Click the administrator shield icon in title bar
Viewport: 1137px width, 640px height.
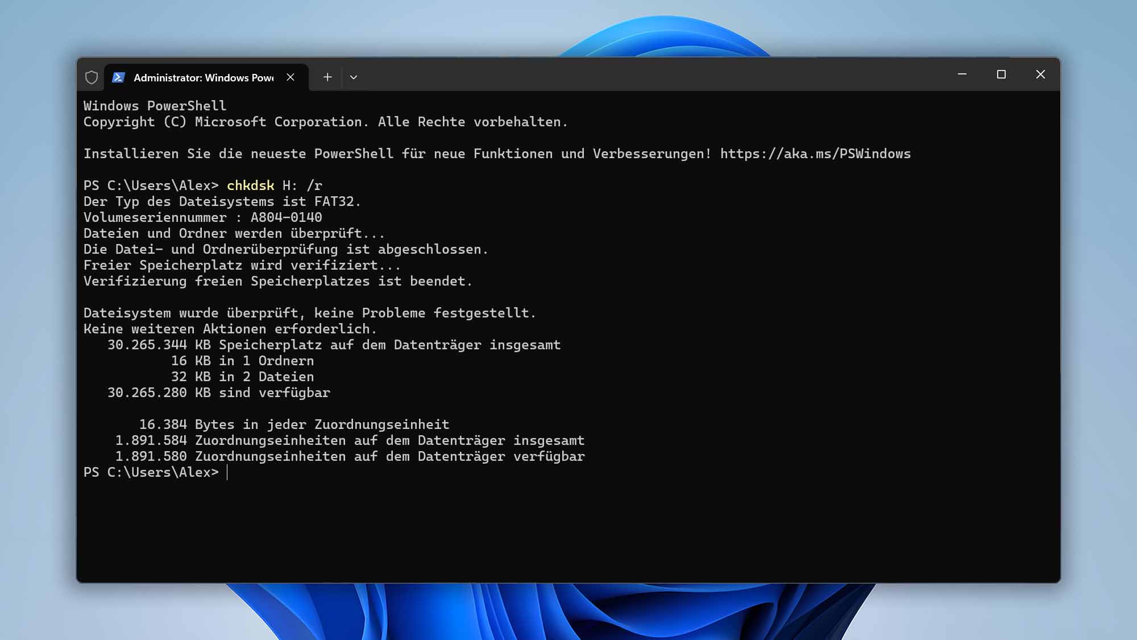click(92, 77)
